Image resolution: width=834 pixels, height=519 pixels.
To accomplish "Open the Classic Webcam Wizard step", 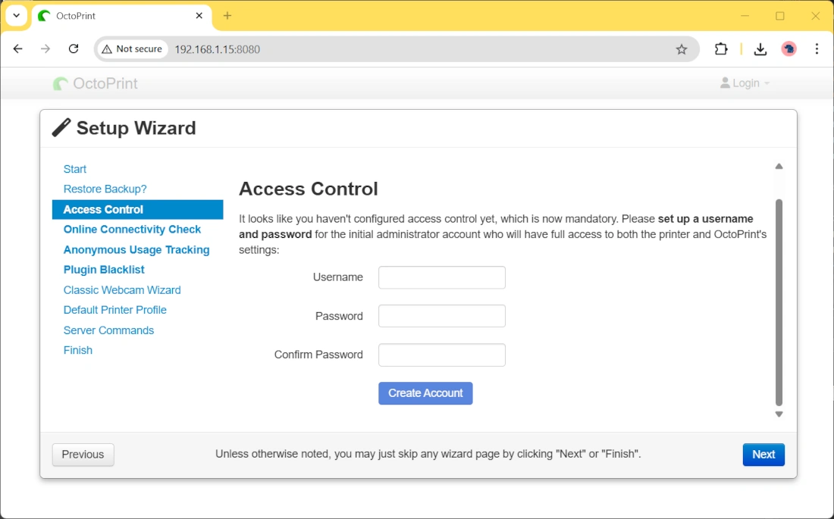I will (x=122, y=290).
